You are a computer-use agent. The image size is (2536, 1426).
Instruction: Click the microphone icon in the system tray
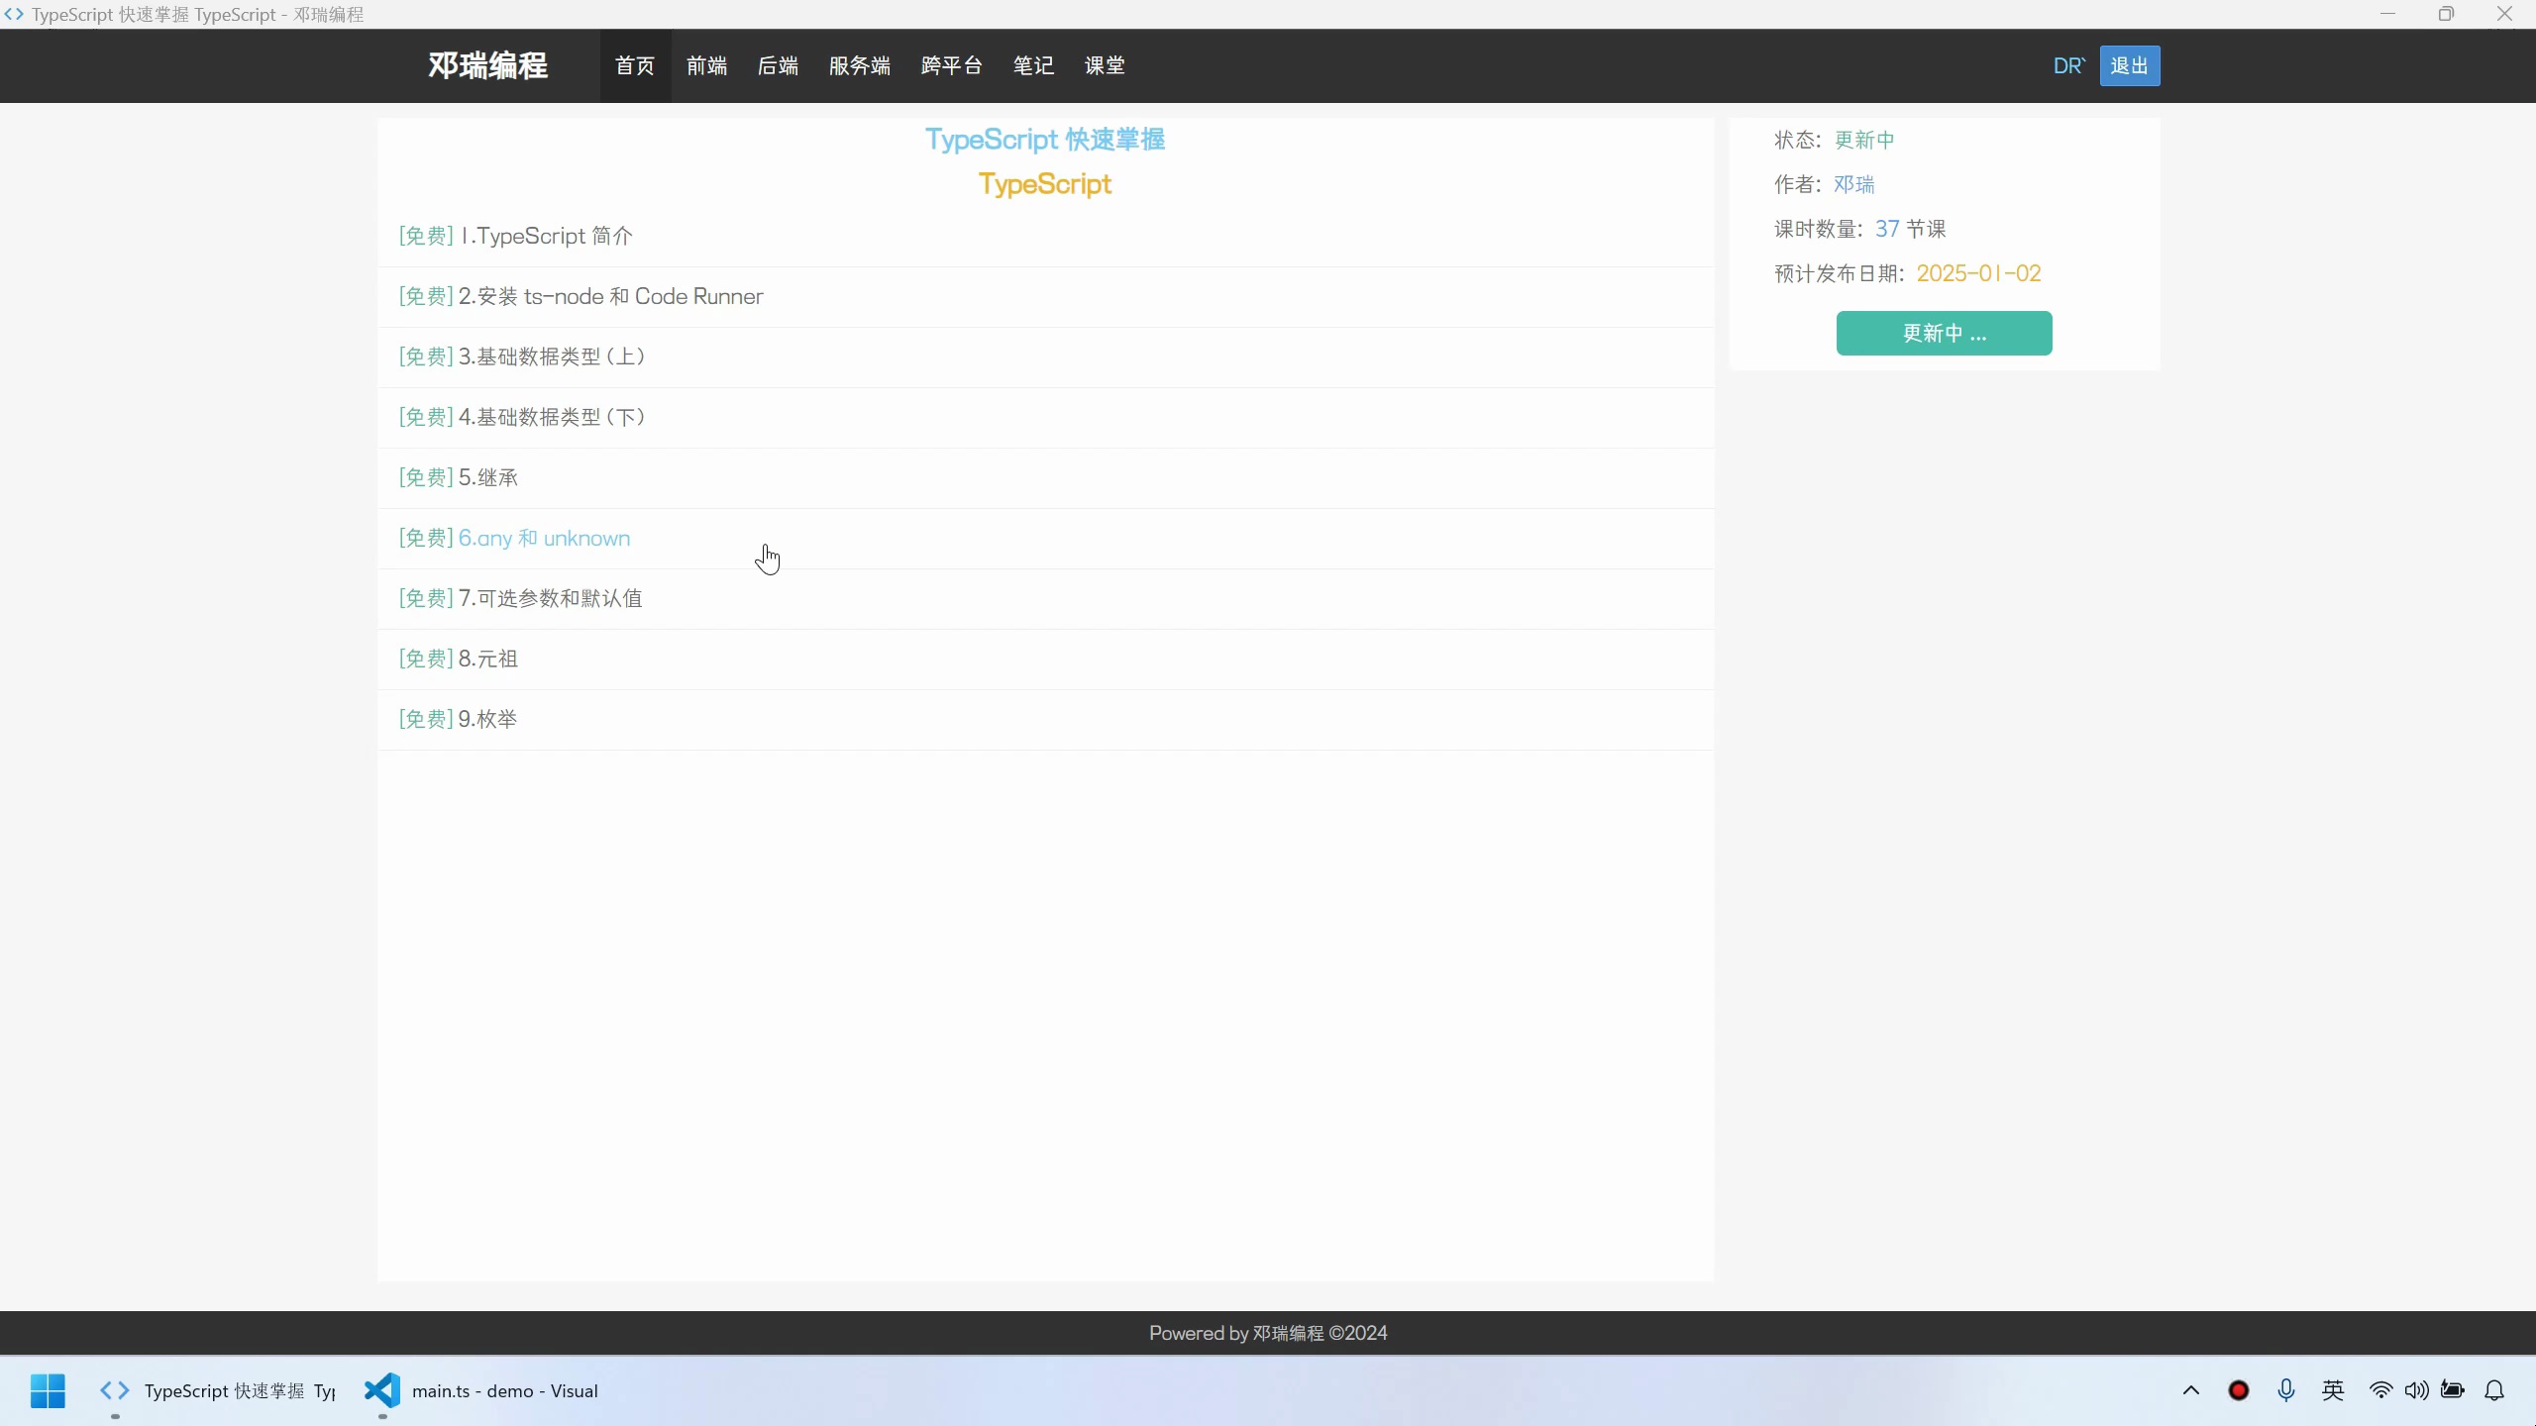tap(2285, 1389)
